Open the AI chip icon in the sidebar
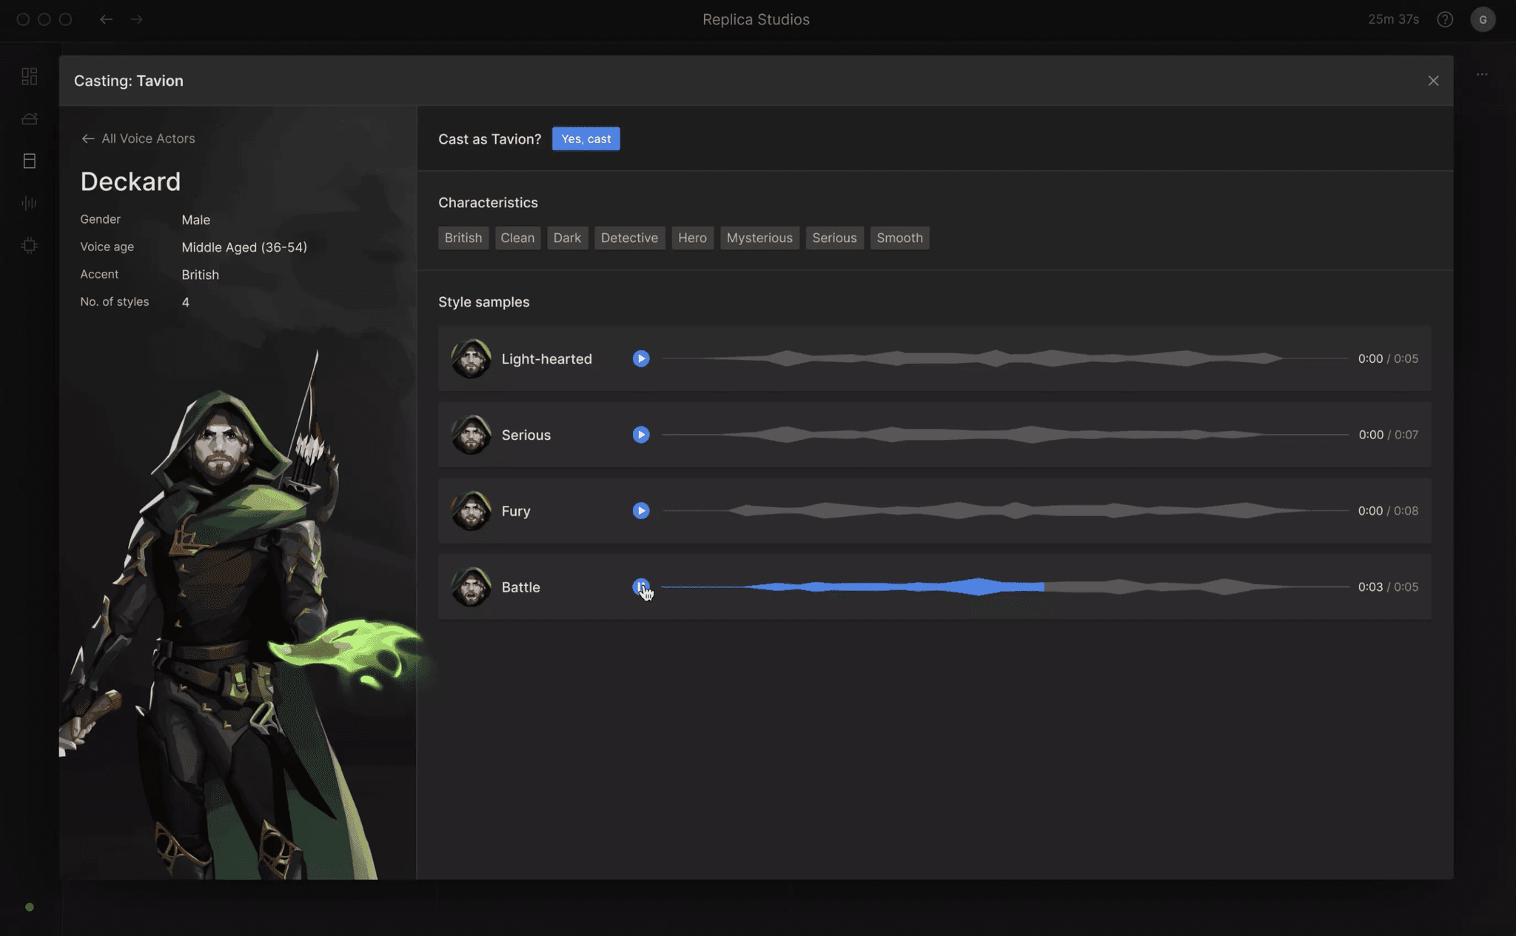1516x936 pixels. [30, 245]
